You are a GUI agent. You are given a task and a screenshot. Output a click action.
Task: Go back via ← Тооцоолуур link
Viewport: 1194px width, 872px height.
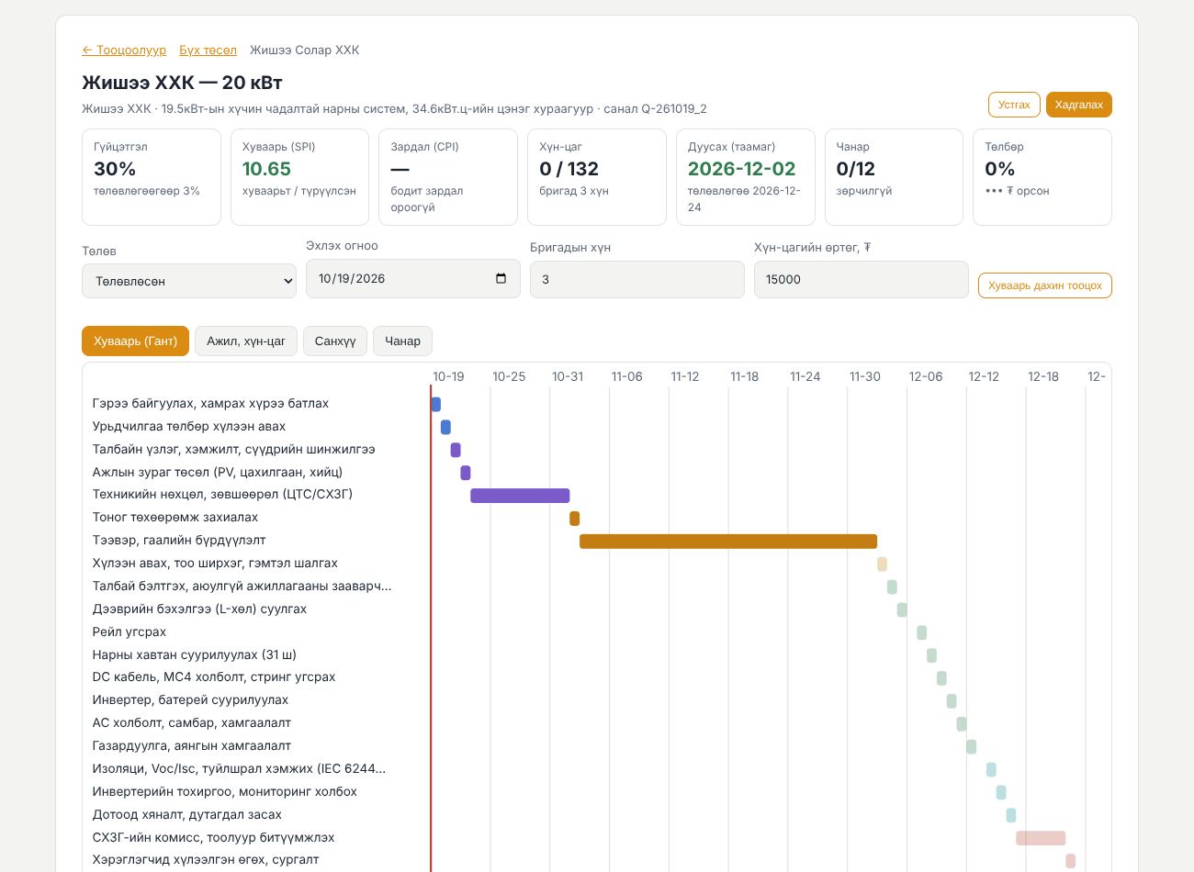124,50
